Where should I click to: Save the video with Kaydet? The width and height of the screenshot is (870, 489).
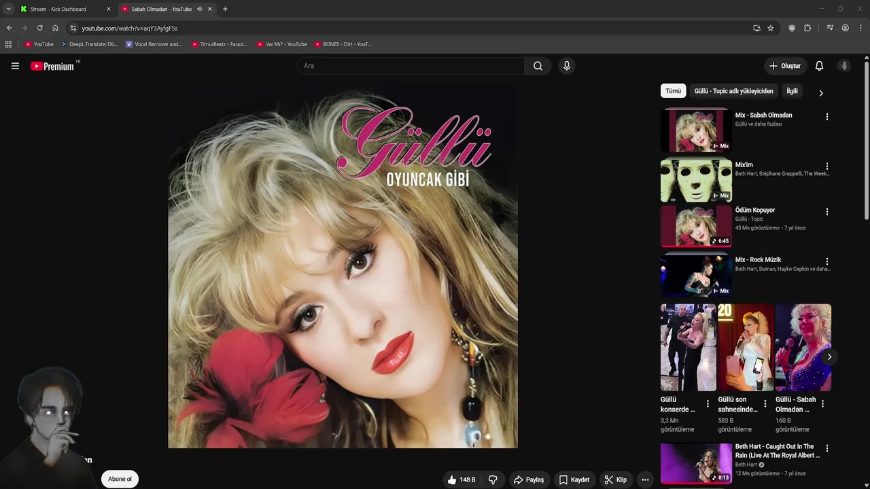[x=574, y=479]
